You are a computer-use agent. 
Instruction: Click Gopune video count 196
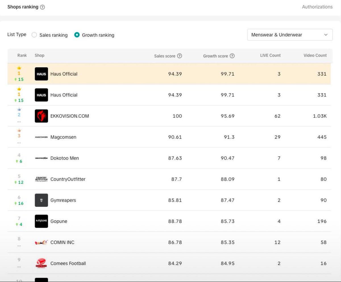point(322,221)
